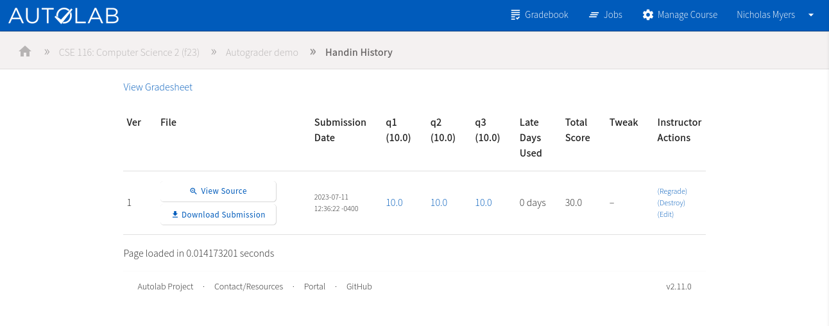Viewport: 829px width, 326px height.
Task: Click Handin History breadcrumb
Action: (x=359, y=52)
